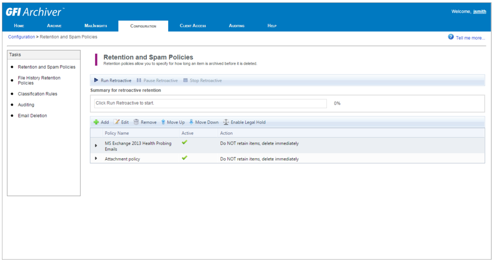Open the Home tab
Image resolution: width=496 pixels, height=264 pixels.
coord(19,26)
